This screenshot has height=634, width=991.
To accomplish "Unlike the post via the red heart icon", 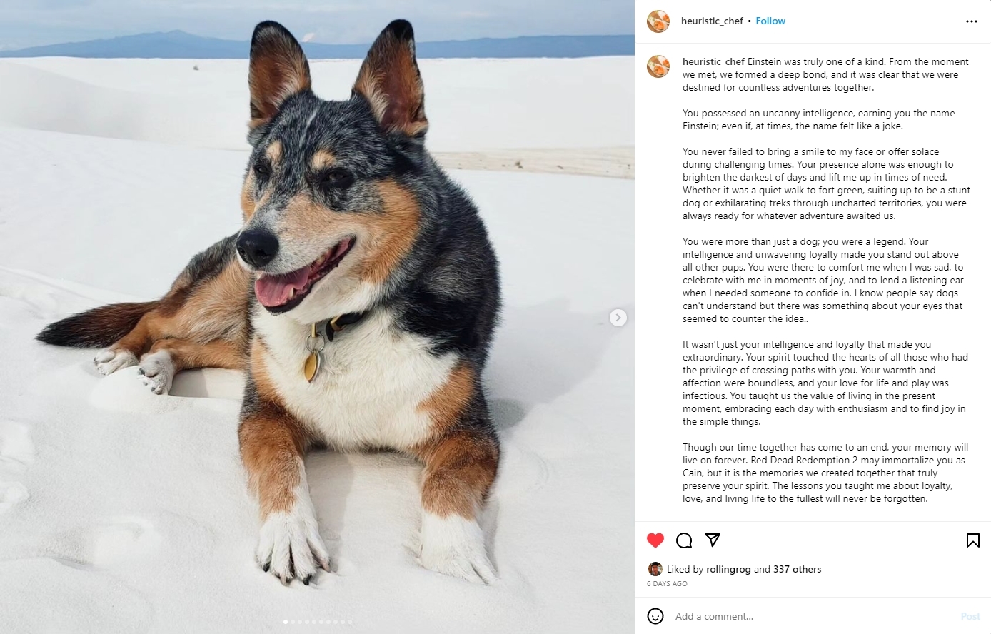I will pos(655,540).
